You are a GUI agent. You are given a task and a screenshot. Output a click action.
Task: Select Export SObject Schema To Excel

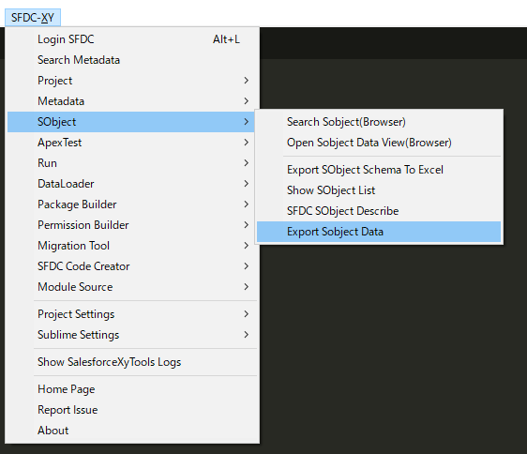379,170
